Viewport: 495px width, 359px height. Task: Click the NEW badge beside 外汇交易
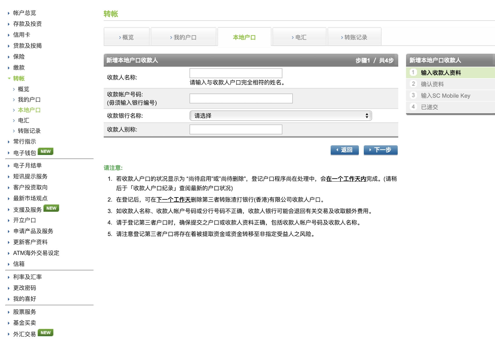[x=46, y=333]
